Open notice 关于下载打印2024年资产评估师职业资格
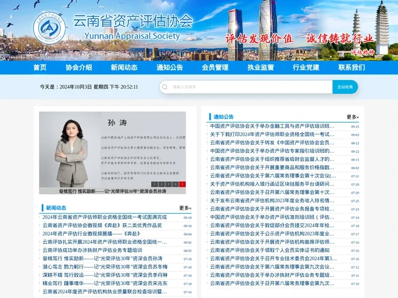The width and height of the screenshot is (398, 298). (x=272, y=134)
